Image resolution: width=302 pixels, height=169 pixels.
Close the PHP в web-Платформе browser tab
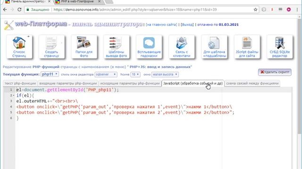99,1
